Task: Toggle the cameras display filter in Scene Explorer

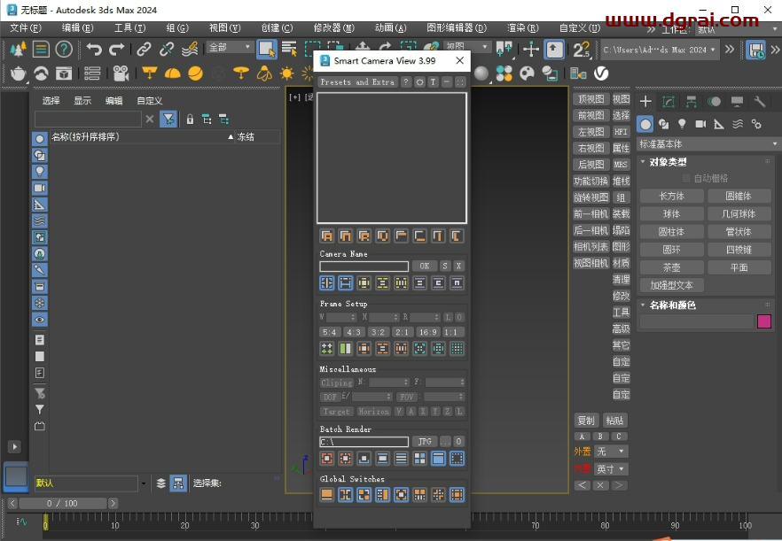Action: 39,189
